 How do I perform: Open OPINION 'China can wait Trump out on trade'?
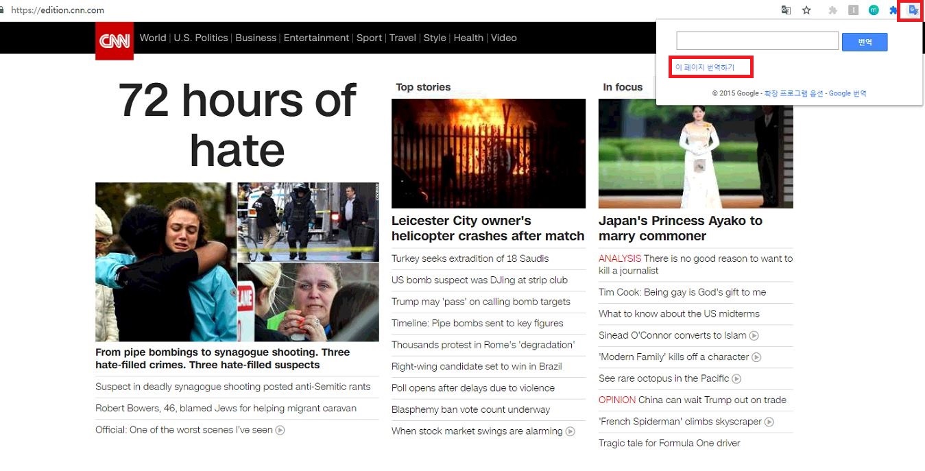[x=693, y=400]
